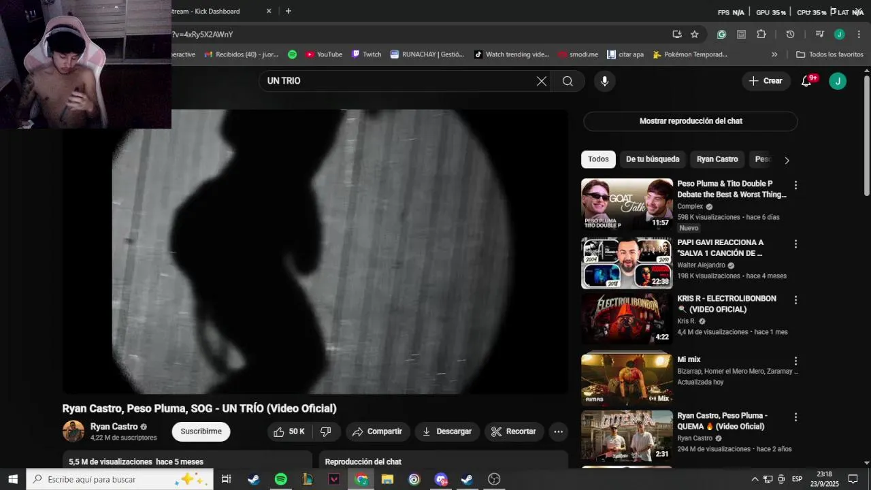Viewport: 871px width, 490px height.
Task: Click the Suscribirme button
Action: tap(201, 431)
